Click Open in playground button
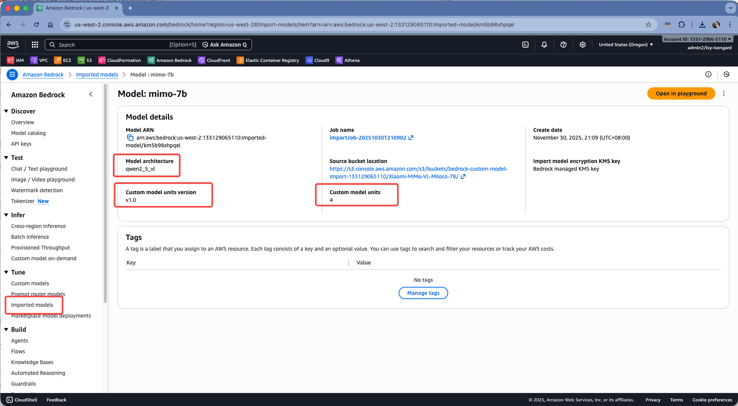This screenshot has width=738, height=406. [681, 93]
